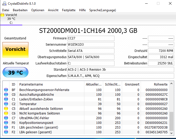Click the Übertragungsmodus field SATA/600
The image size is (176, 139).
(91, 57)
